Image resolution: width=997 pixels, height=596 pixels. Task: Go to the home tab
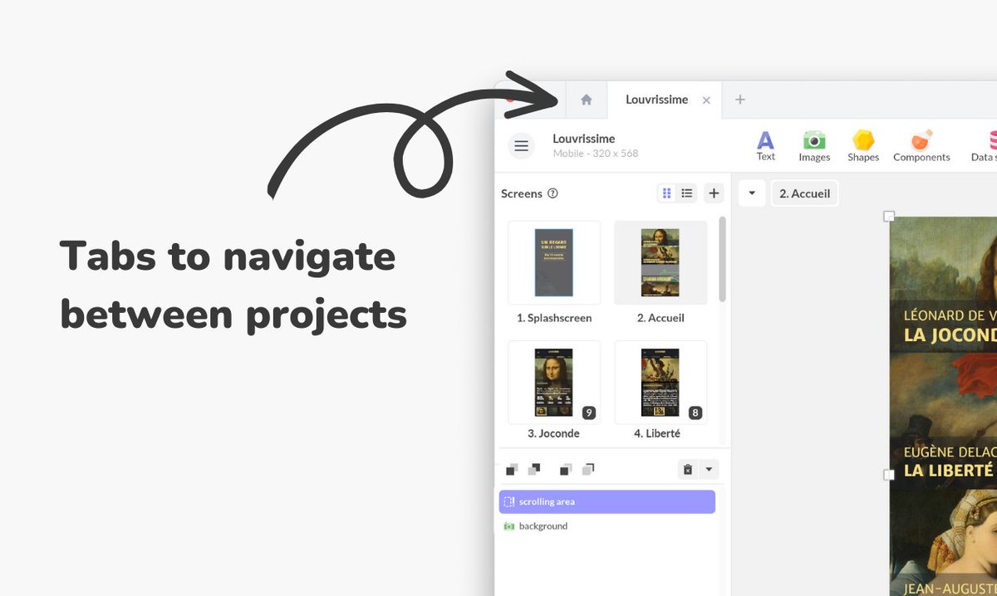(587, 100)
